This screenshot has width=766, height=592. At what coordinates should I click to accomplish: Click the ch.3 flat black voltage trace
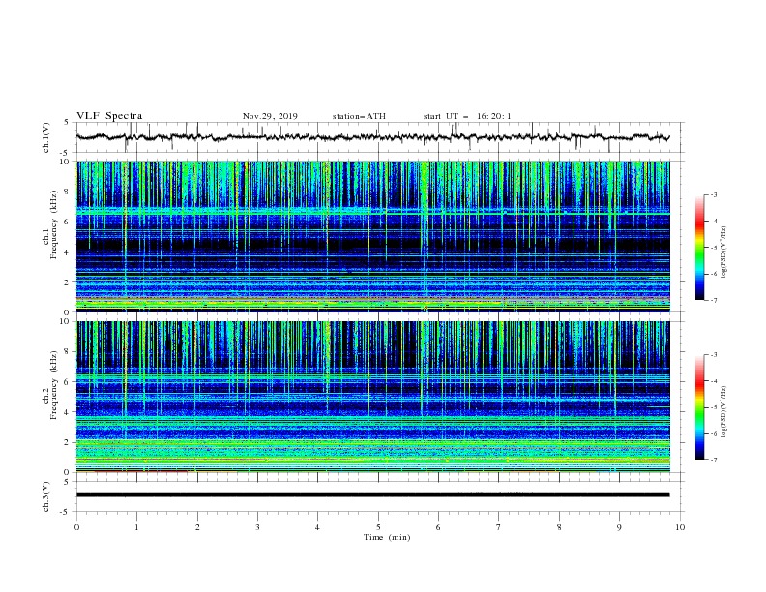372,495
